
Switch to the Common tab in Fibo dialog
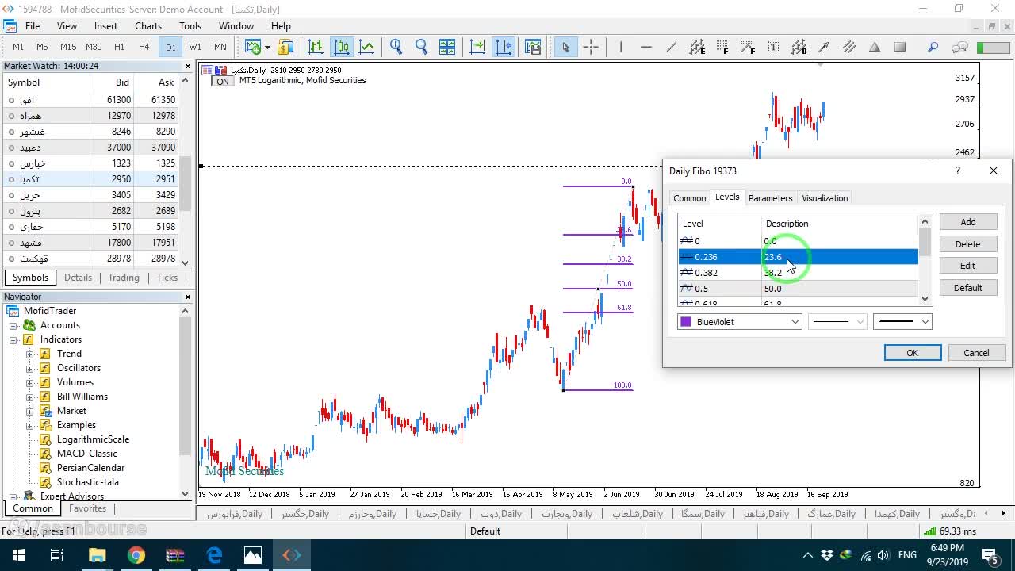[689, 198]
